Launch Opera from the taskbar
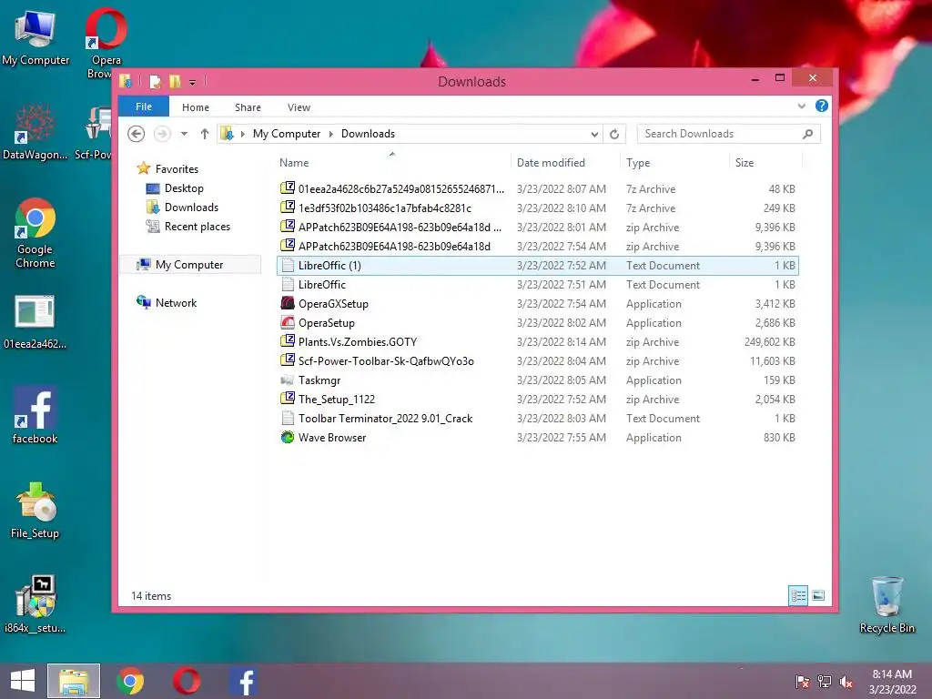This screenshot has height=699, width=932. tap(187, 681)
